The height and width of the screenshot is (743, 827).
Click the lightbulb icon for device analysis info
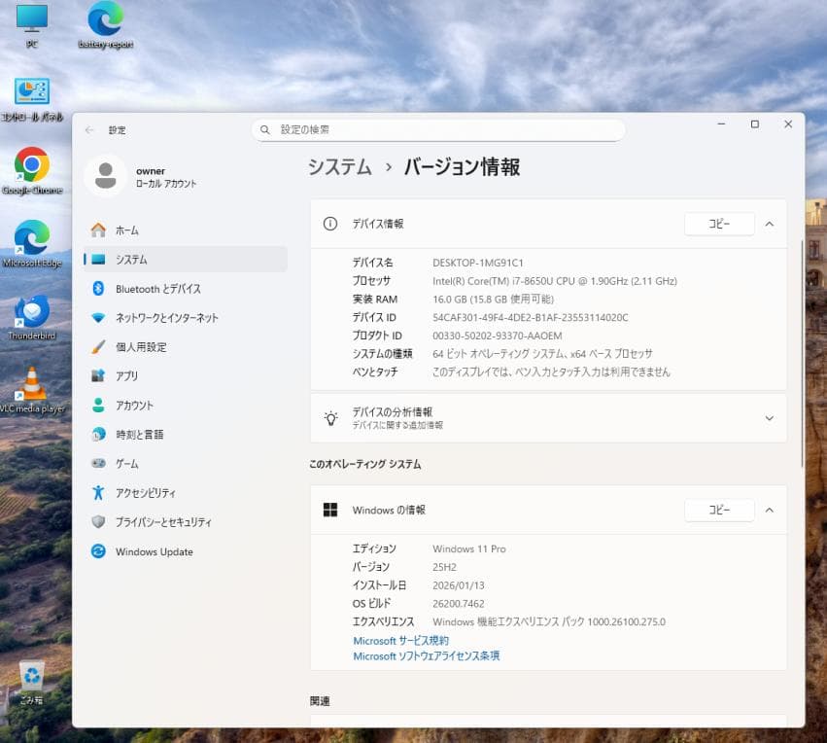tap(330, 418)
